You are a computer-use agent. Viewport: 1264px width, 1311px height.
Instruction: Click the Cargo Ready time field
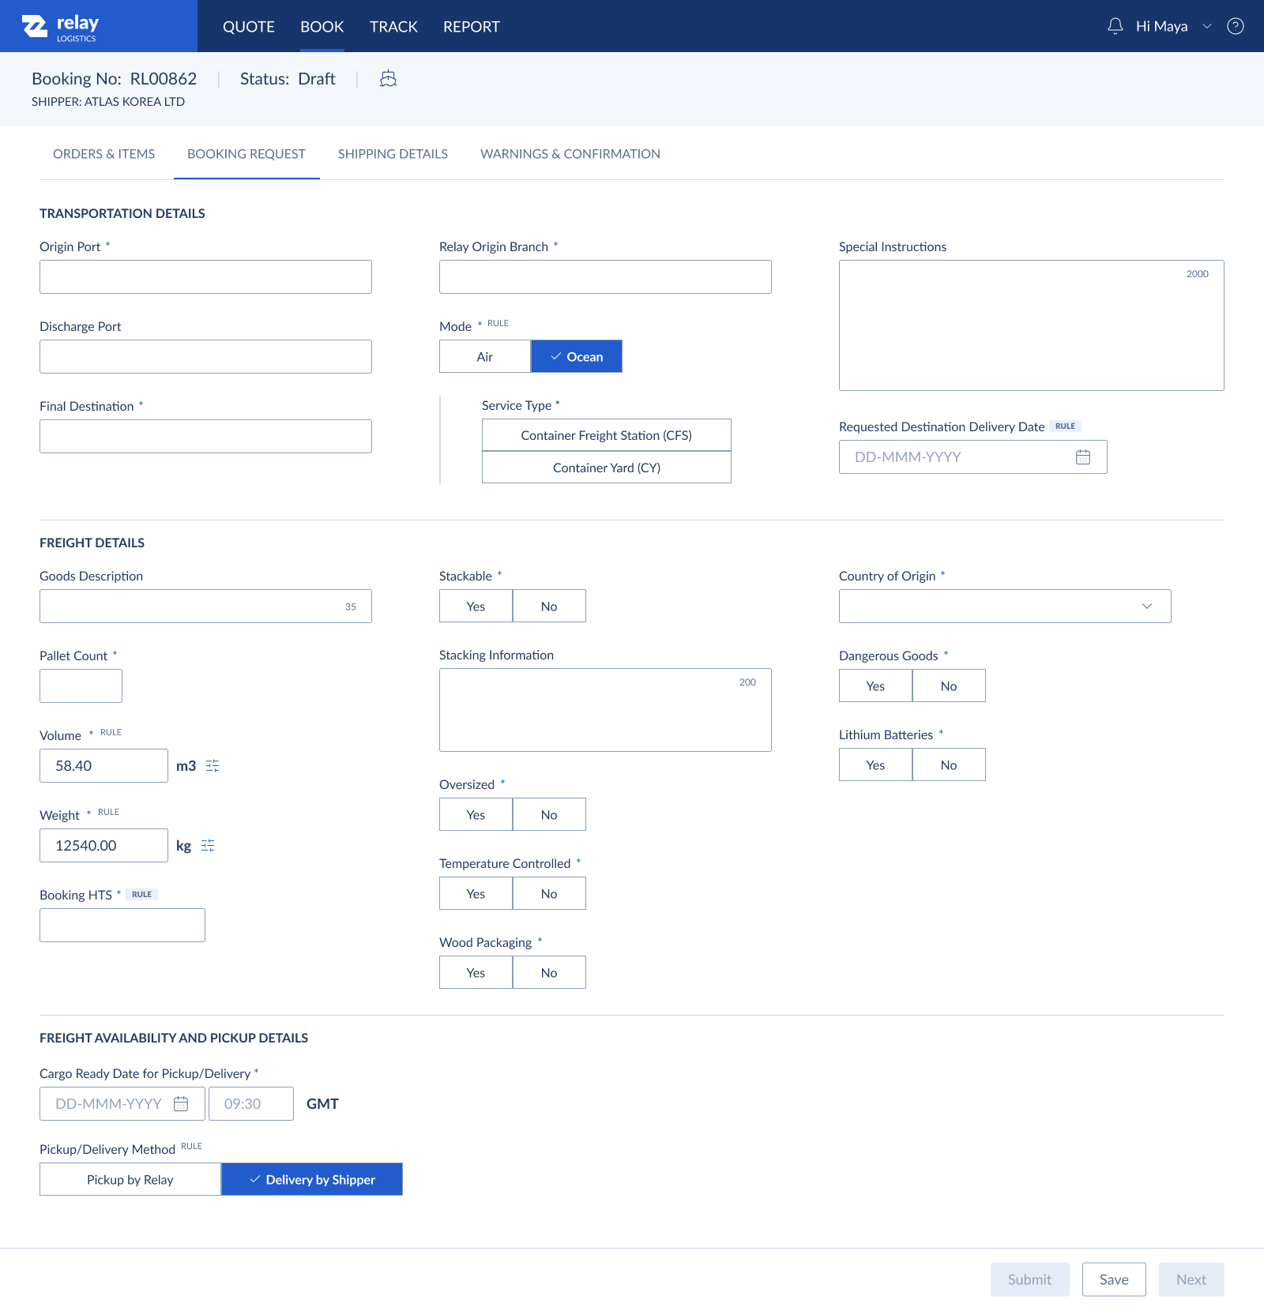pyautogui.click(x=251, y=1104)
